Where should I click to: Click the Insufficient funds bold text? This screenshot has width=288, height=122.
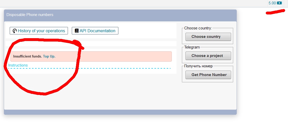pyautogui.click(x=27, y=56)
